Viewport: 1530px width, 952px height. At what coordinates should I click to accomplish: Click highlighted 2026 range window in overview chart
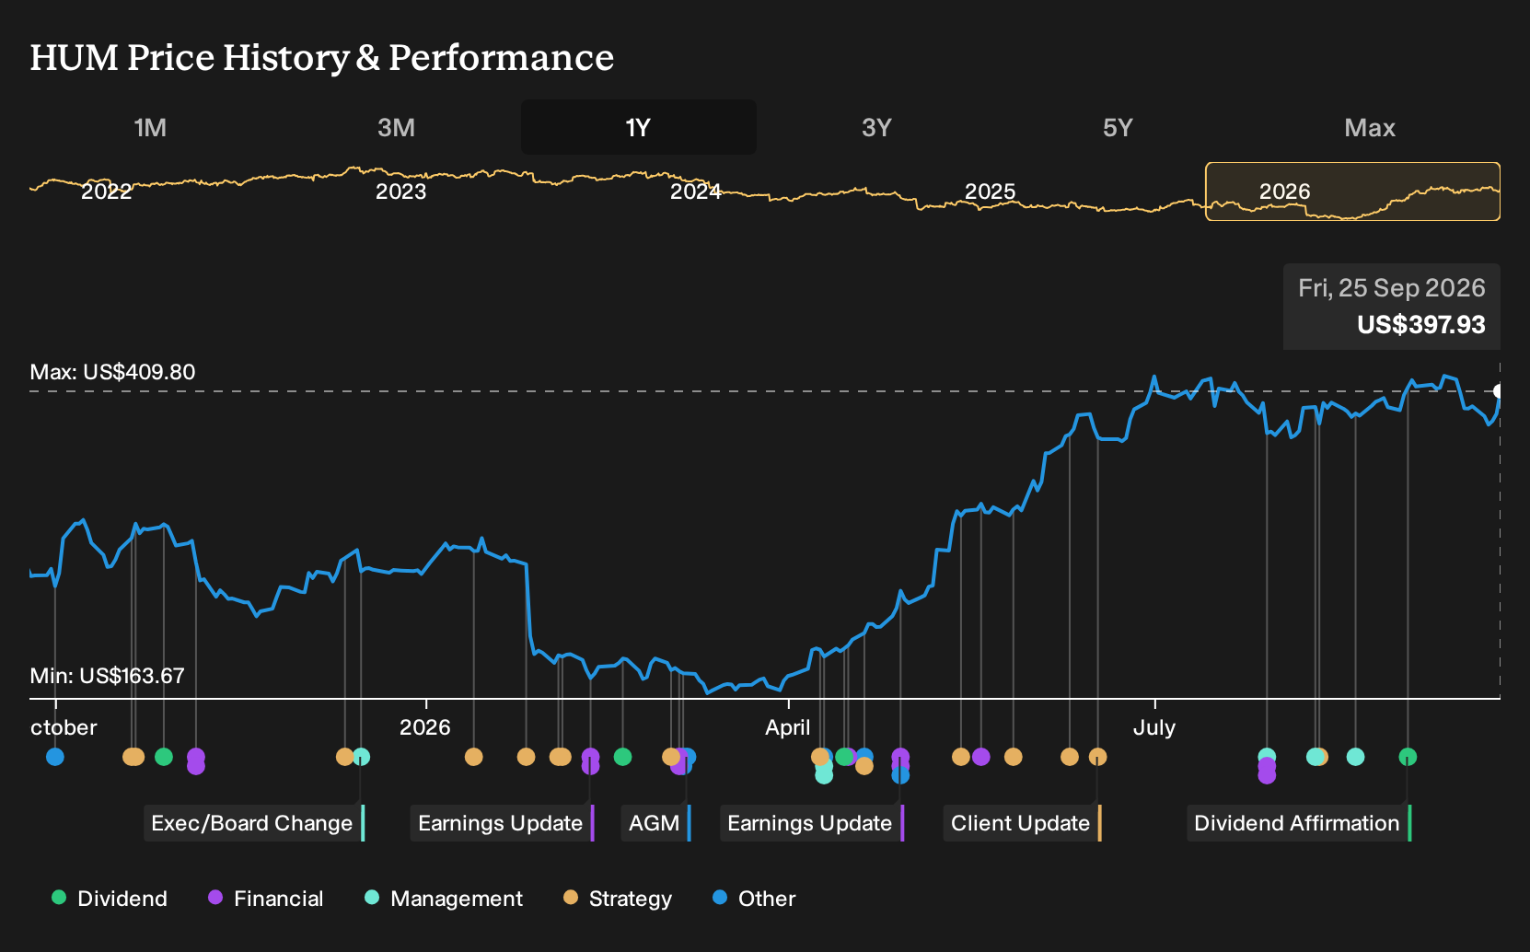coord(1352,192)
